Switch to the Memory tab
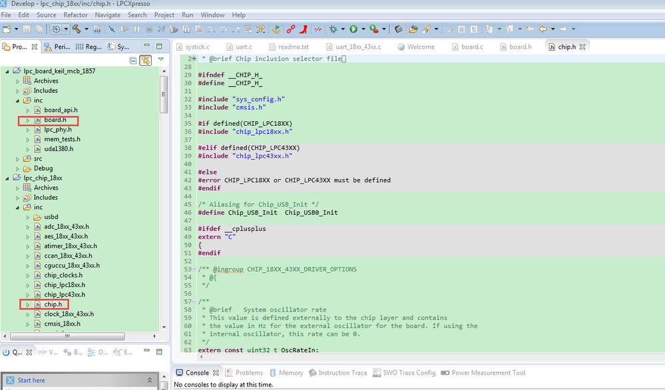 pyautogui.click(x=287, y=373)
